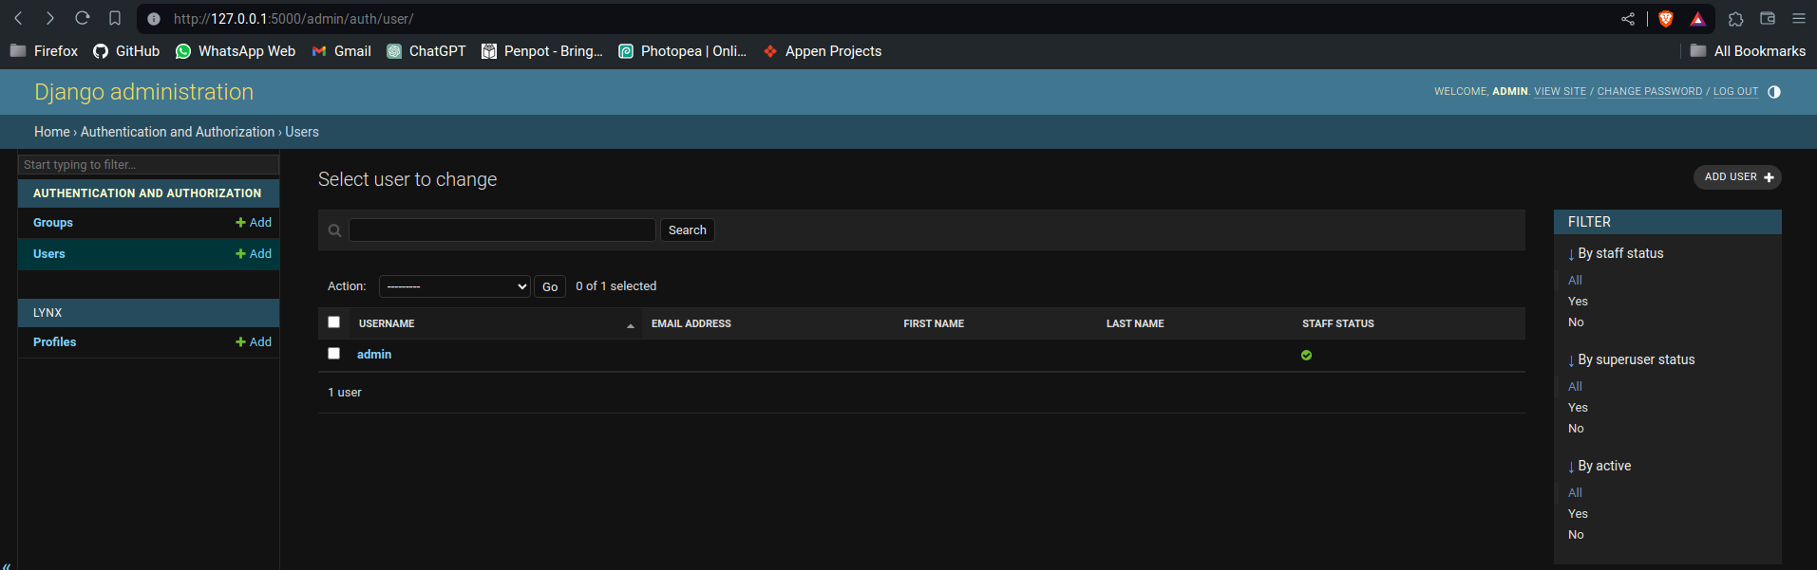
Task: Open Profiles under Lynx
Action: click(55, 342)
